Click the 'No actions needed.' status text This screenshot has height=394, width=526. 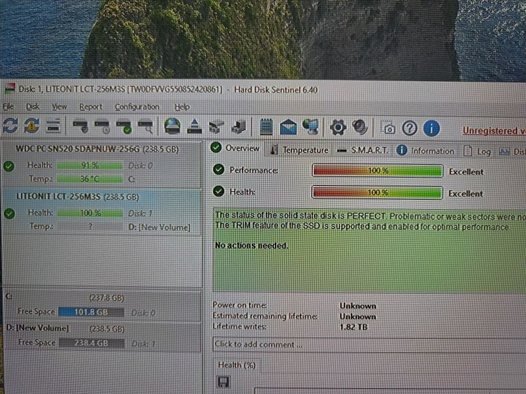pyautogui.click(x=251, y=245)
